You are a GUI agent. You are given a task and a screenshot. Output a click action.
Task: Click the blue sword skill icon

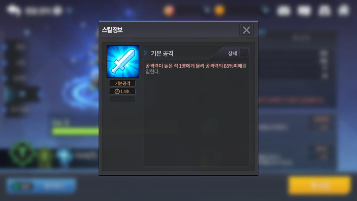click(x=123, y=62)
